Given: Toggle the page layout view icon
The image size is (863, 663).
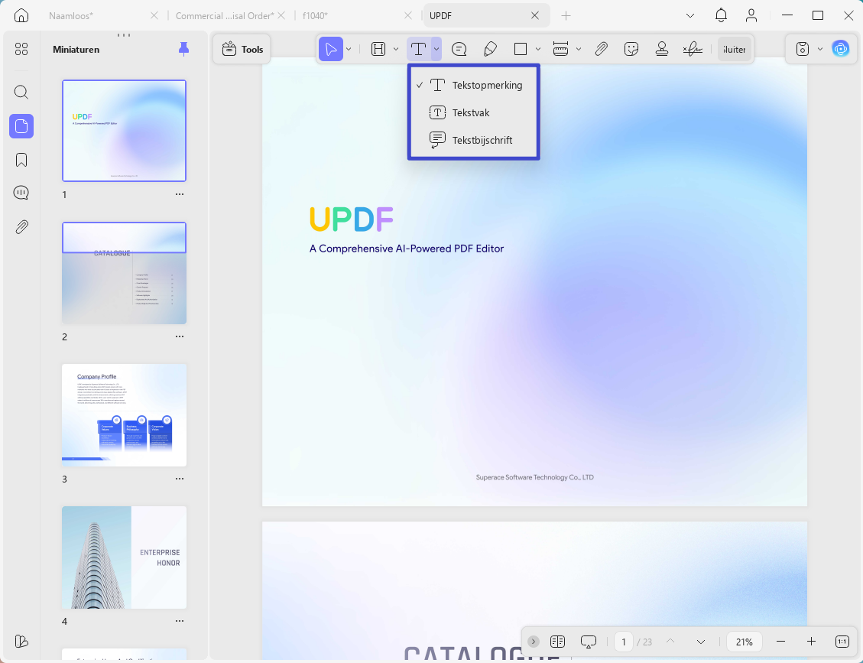Looking at the screenshot, I should click(557, 642).
